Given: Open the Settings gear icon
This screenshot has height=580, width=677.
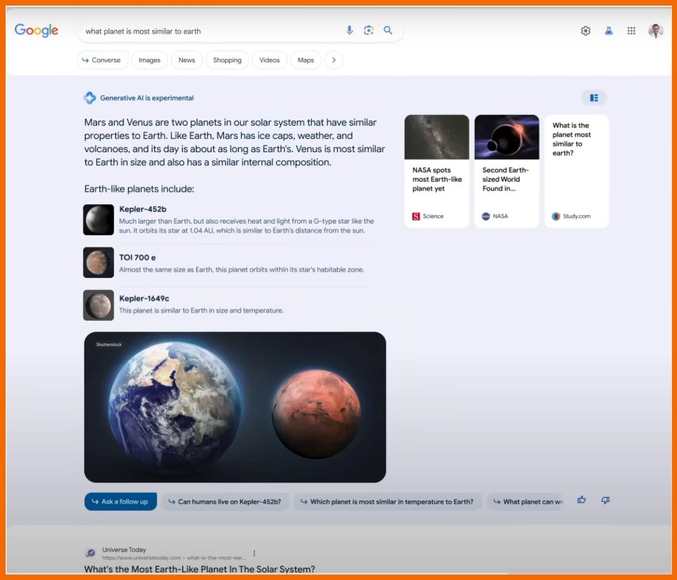Looking at the screenshot, I should [585, 30].
